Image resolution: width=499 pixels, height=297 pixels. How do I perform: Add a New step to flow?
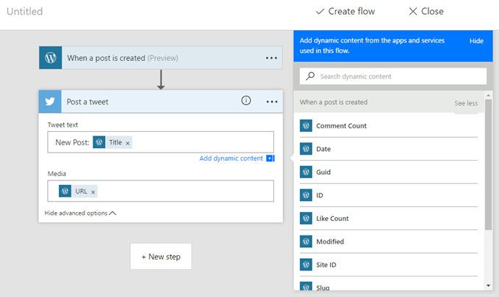161,257
